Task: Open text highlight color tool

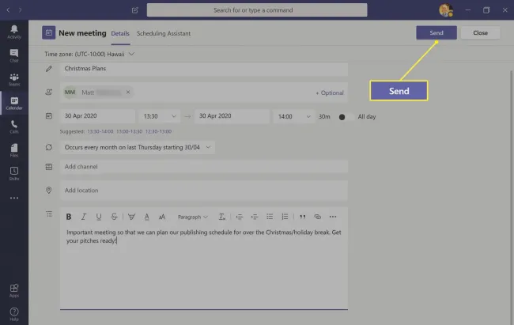Action: (x=131, y=217)
